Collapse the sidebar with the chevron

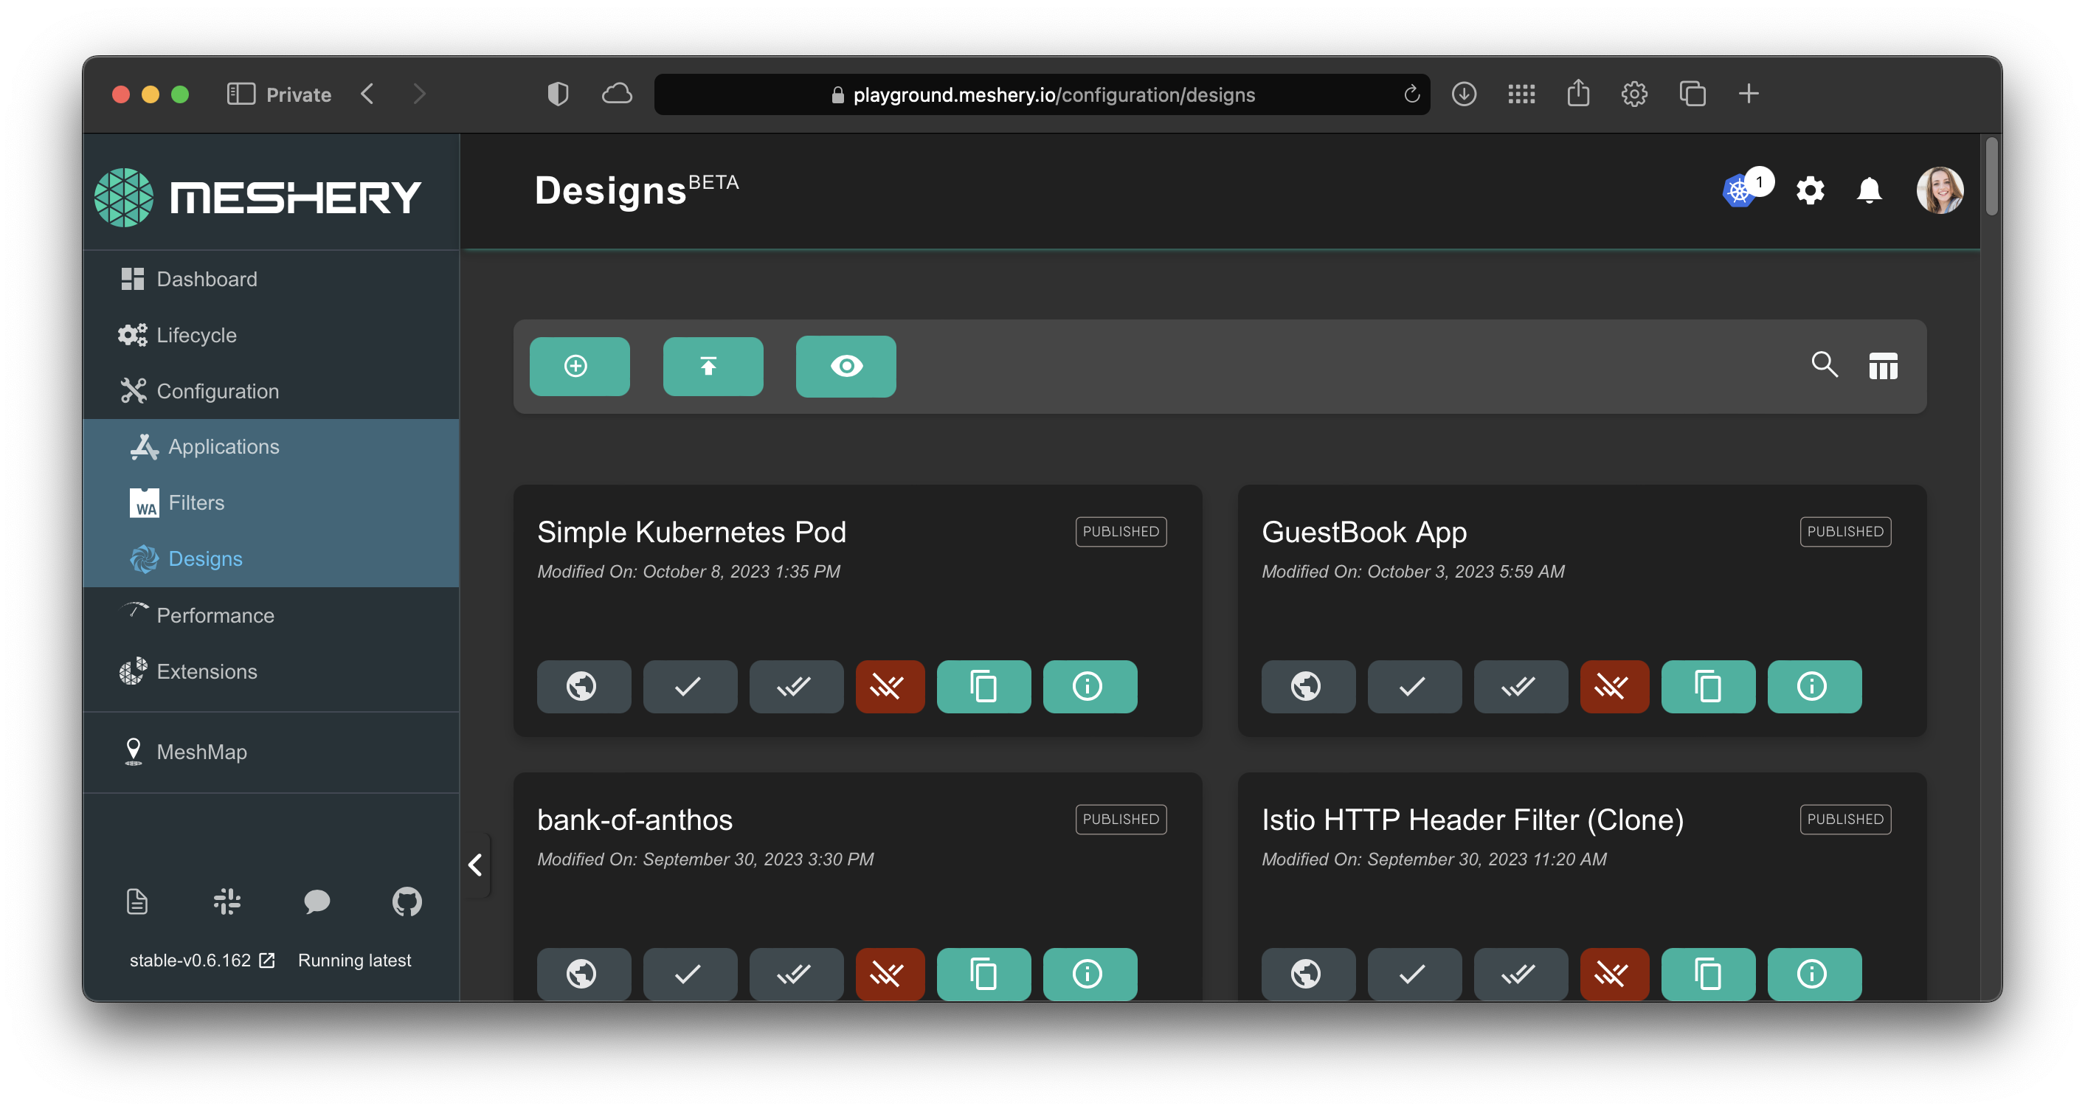pyautogui.click(x=475, y=865)
